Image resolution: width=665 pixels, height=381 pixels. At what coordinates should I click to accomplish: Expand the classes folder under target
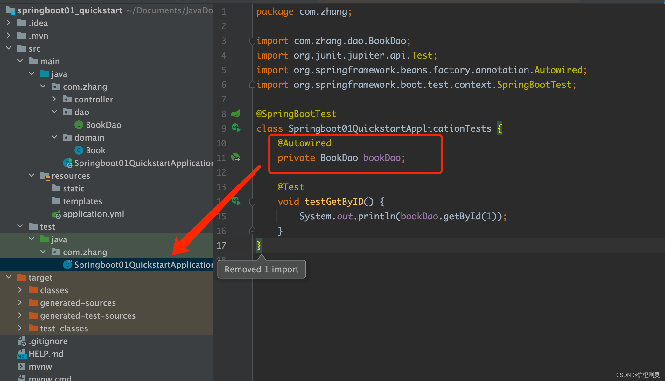(20, 290)
